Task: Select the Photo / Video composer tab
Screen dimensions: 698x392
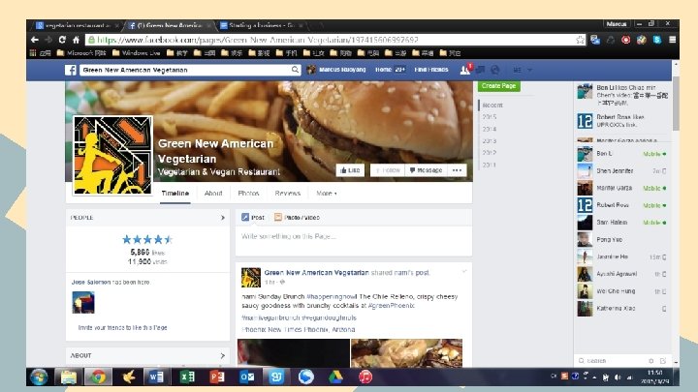Action: tap(297, 218)
